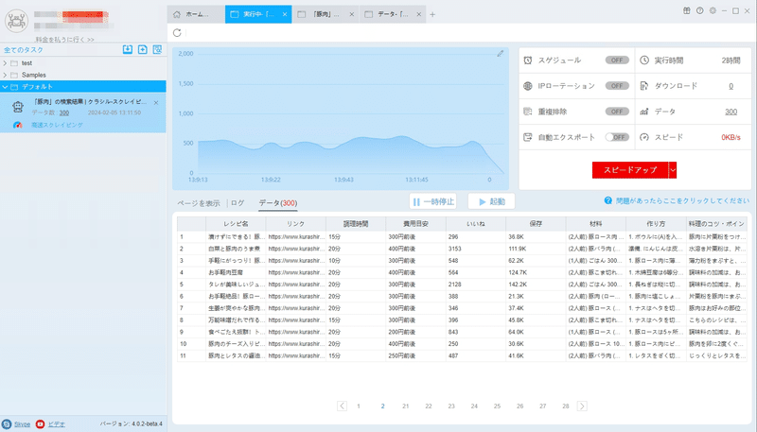Click the スケジュール alarm clock icon
Screen dimensions: 757x432
point(528,60)
